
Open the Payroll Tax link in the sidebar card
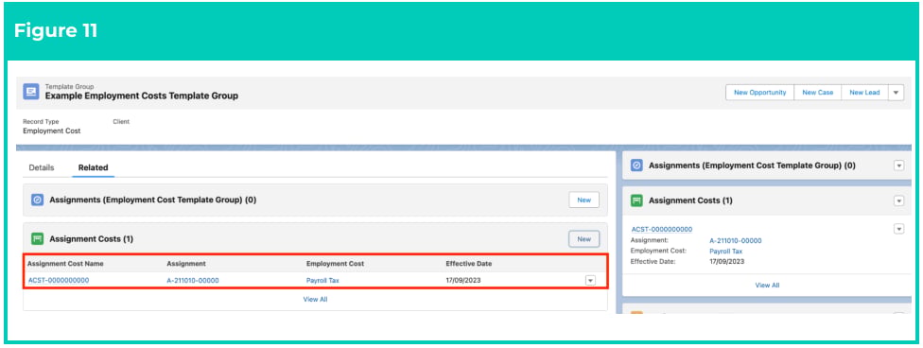pyautogui.click(x=725, y=251)
